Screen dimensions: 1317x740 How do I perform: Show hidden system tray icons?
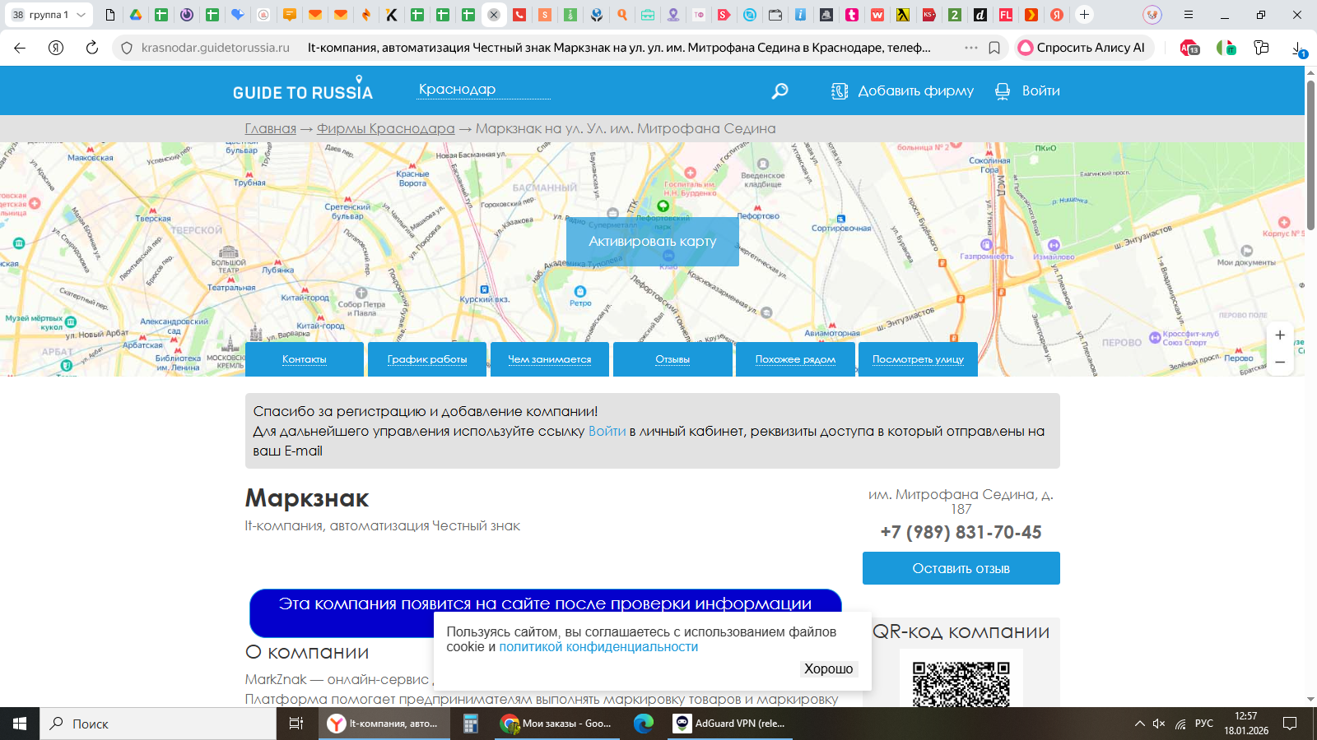[x=1139, y=724]
